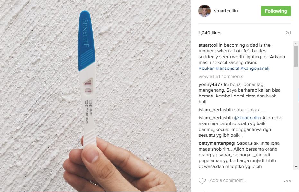Click the stuartcollin username in the header
Viewport: 299px width, 192px height.
[226, 11]
